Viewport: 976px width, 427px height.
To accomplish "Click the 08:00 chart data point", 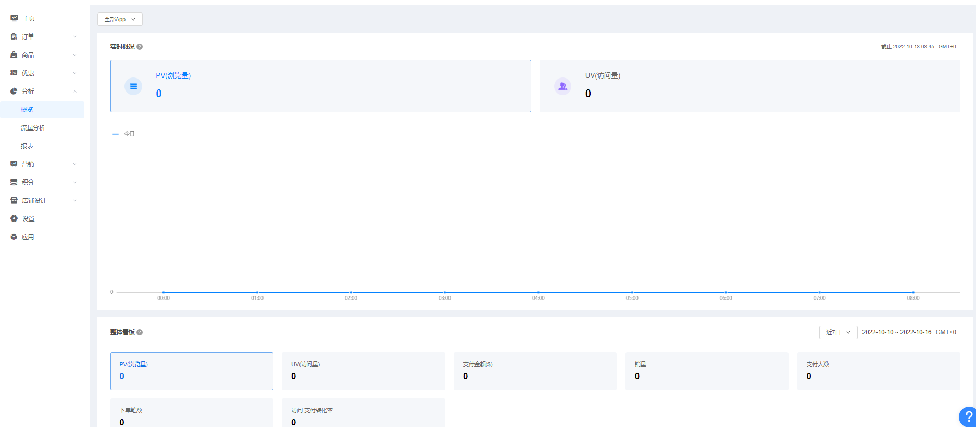I will click(x=913, y=292).
